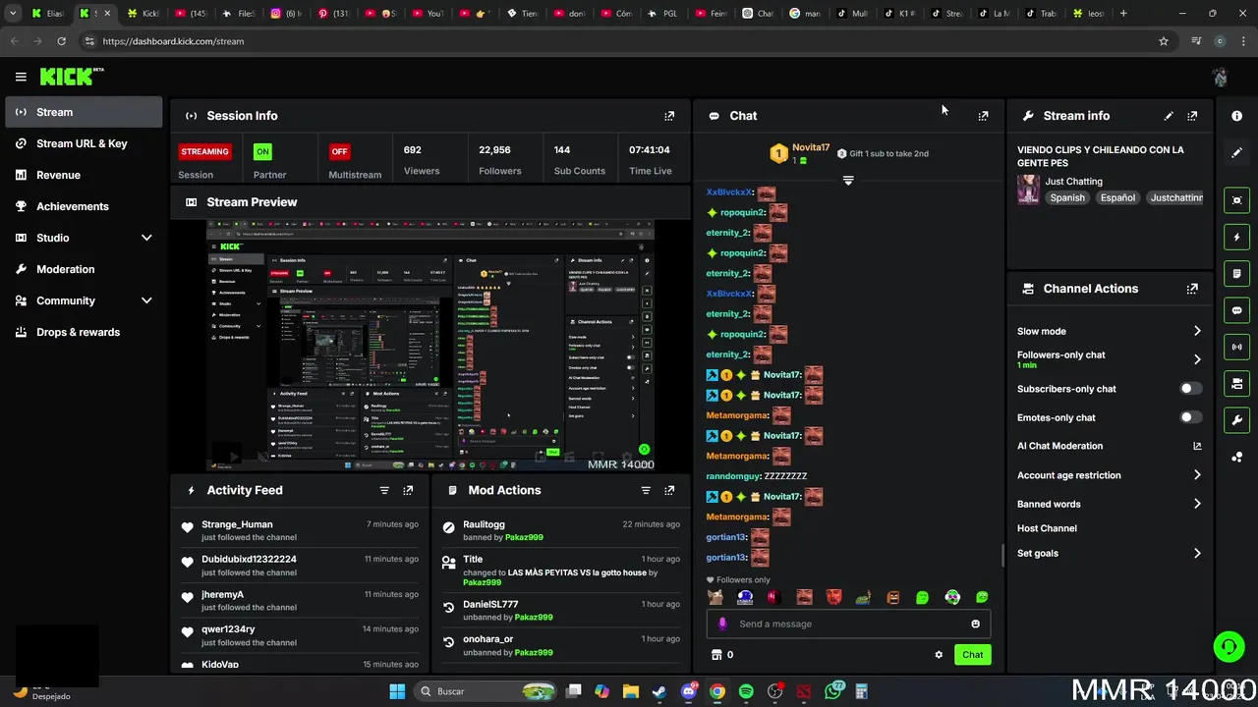The image size is (1258, 707).
Task: Pop out the Session Info panel
Action: (669, 116)
